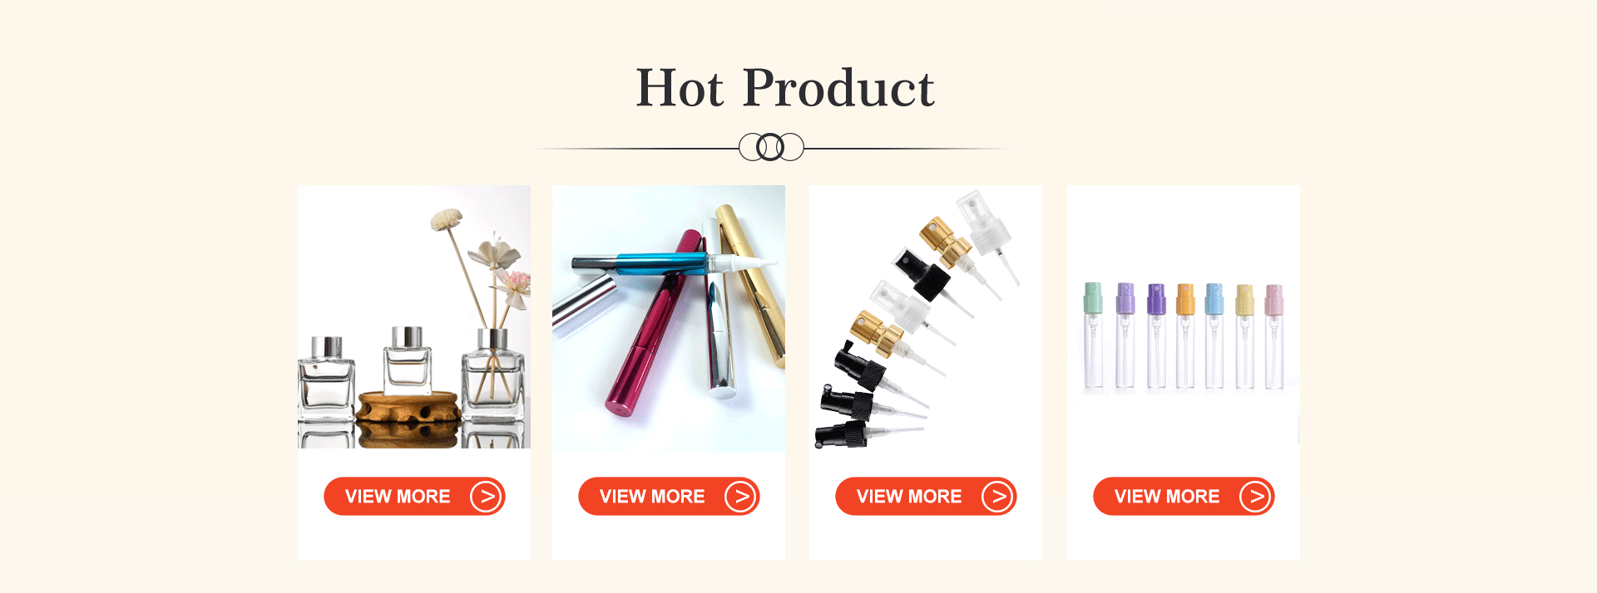Click arrow icon on sample vial View More
The width and height of the screenshot is (1597, 593).
[x=1255, y=497]
